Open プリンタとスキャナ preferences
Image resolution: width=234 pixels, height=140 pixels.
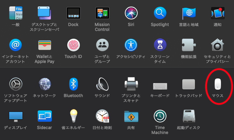[x=131, y=84]
